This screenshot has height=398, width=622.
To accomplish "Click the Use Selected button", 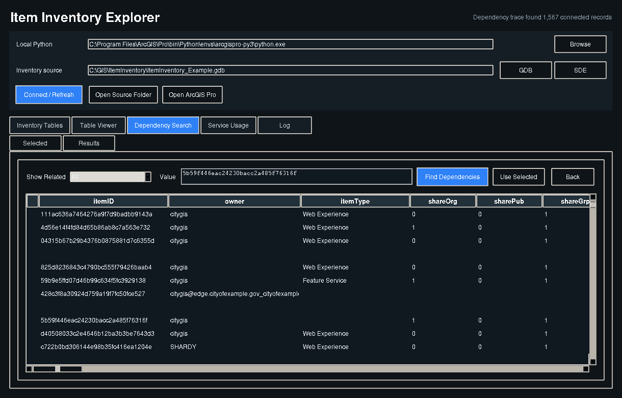I will tap(519, 177).
